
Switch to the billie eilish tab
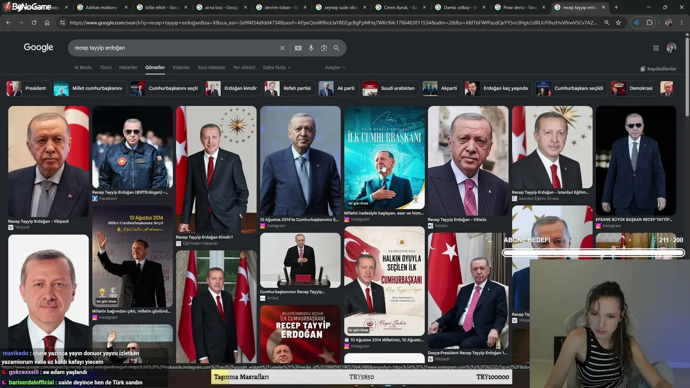pyautogui.click(x=160, y=8)
